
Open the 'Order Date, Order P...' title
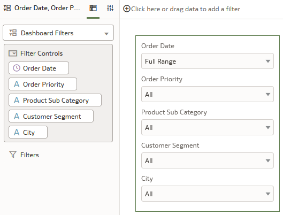[x=47, y=8]
